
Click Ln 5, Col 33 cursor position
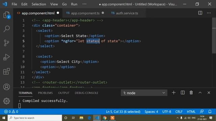click(123, 112)
